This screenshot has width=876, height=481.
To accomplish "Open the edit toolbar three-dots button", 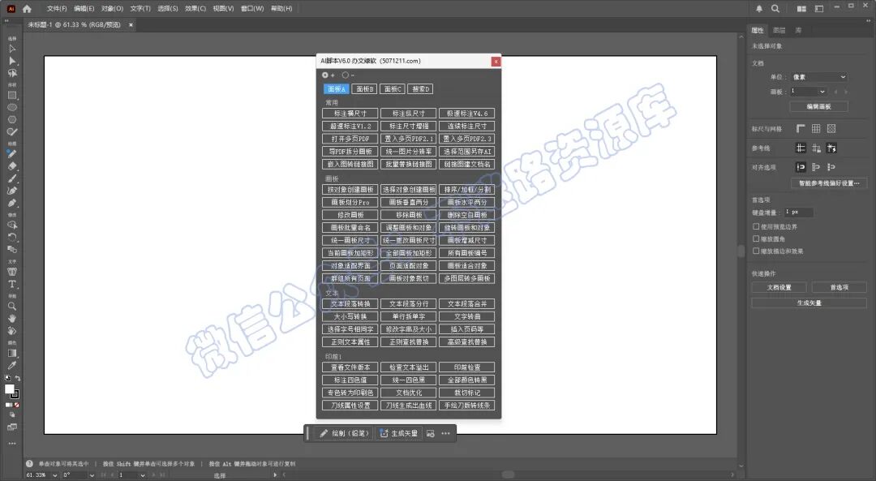I will 11,444.
